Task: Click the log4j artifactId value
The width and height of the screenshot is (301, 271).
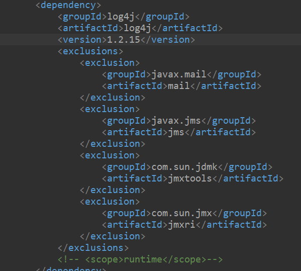Action: 137,28
